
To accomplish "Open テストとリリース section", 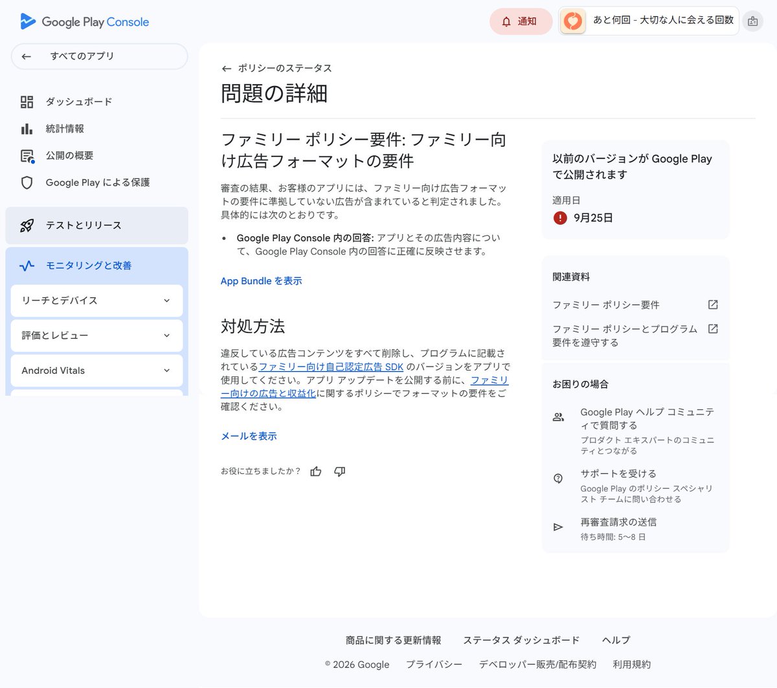I will point(96,226).
